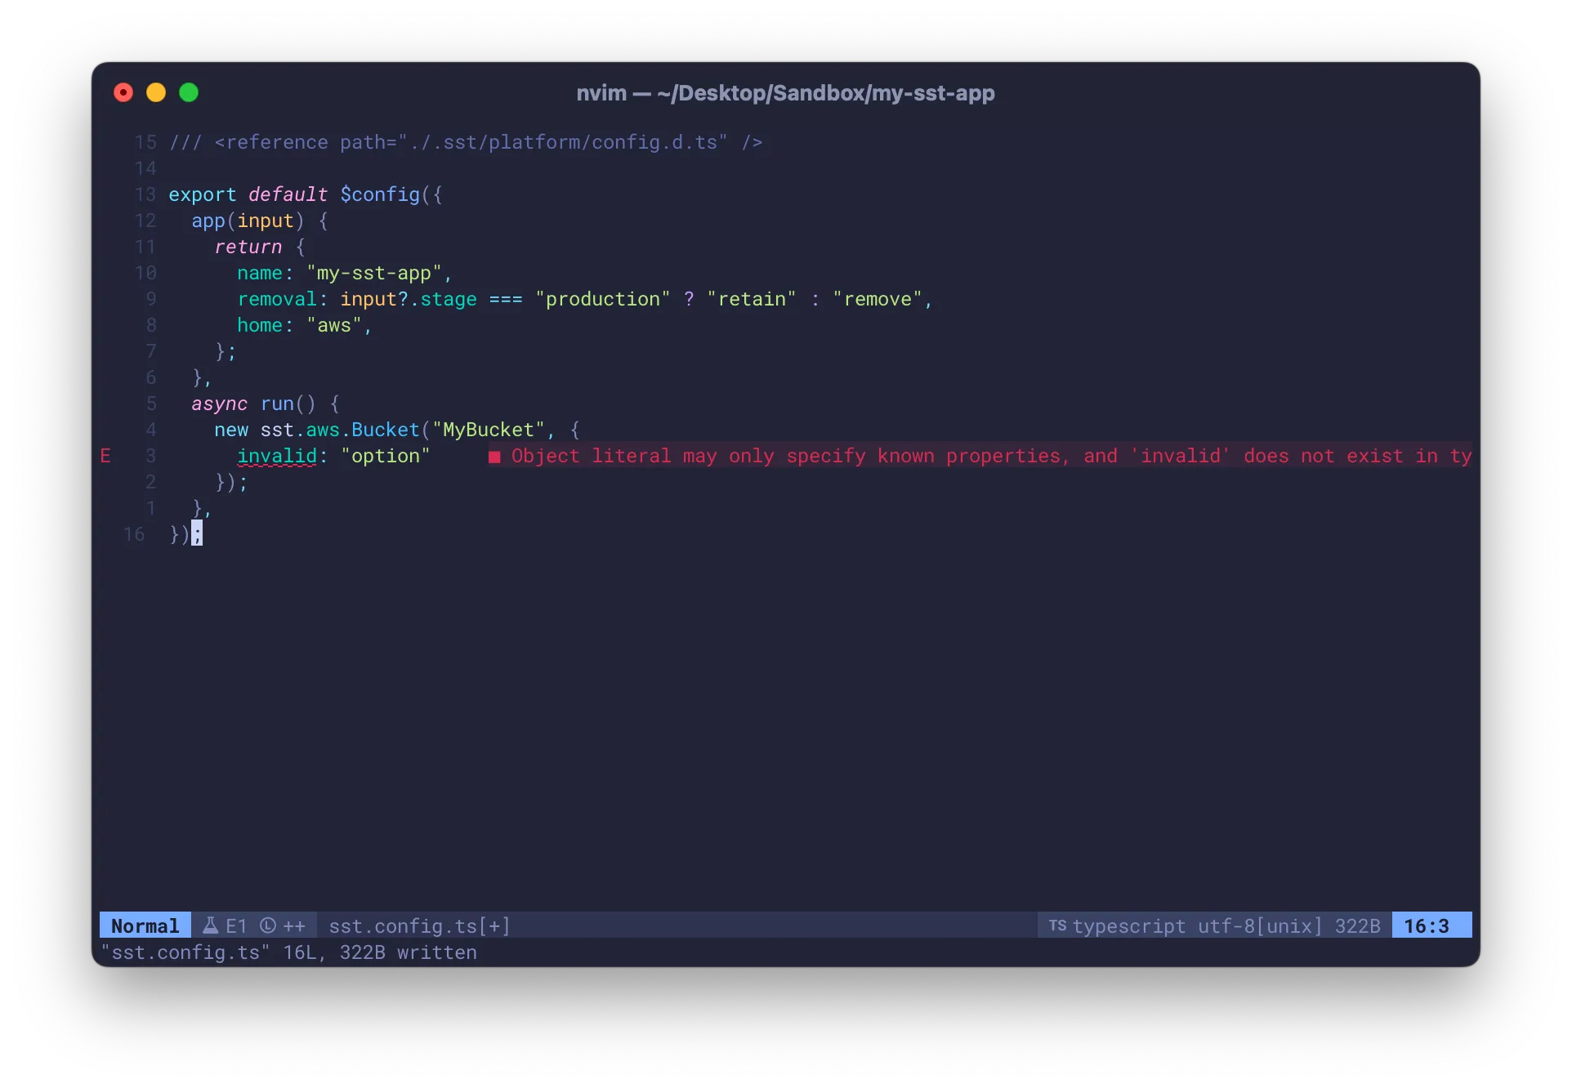Toggle fullscreen with the green window button

pyautogui.click(x=188, y=92)
